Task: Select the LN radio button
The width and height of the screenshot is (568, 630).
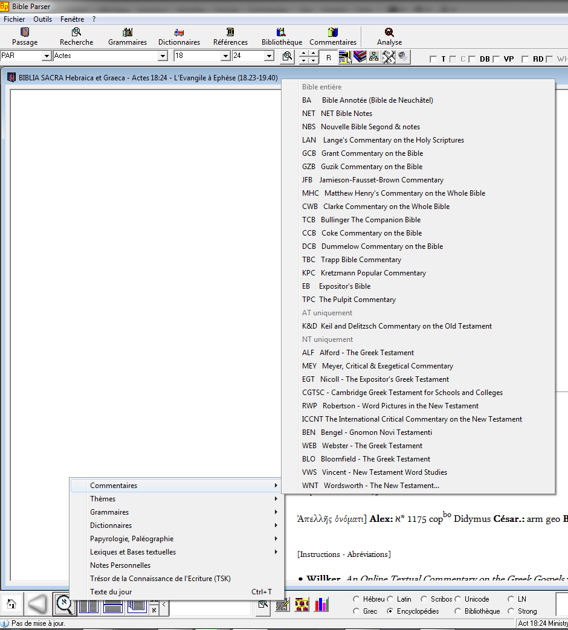Action: (x=511, y=599)
